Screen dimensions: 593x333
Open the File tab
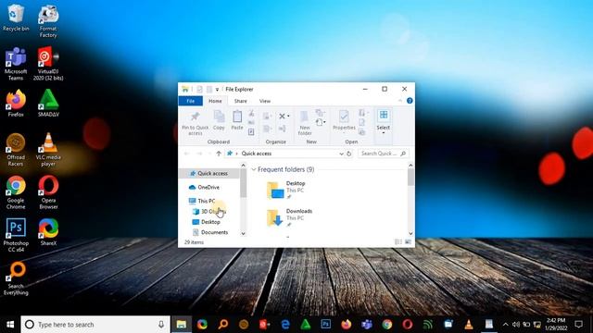click(191, 101)
